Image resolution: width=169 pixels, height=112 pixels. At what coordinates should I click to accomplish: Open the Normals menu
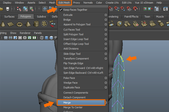click(x=88, y=3)
